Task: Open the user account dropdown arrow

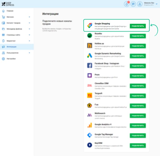Action: tap(157, 4)
